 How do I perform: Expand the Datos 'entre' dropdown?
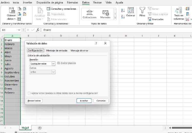coord(54,72)
